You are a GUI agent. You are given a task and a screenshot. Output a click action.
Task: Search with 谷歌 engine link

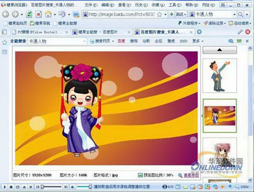[x=146, y=41]
